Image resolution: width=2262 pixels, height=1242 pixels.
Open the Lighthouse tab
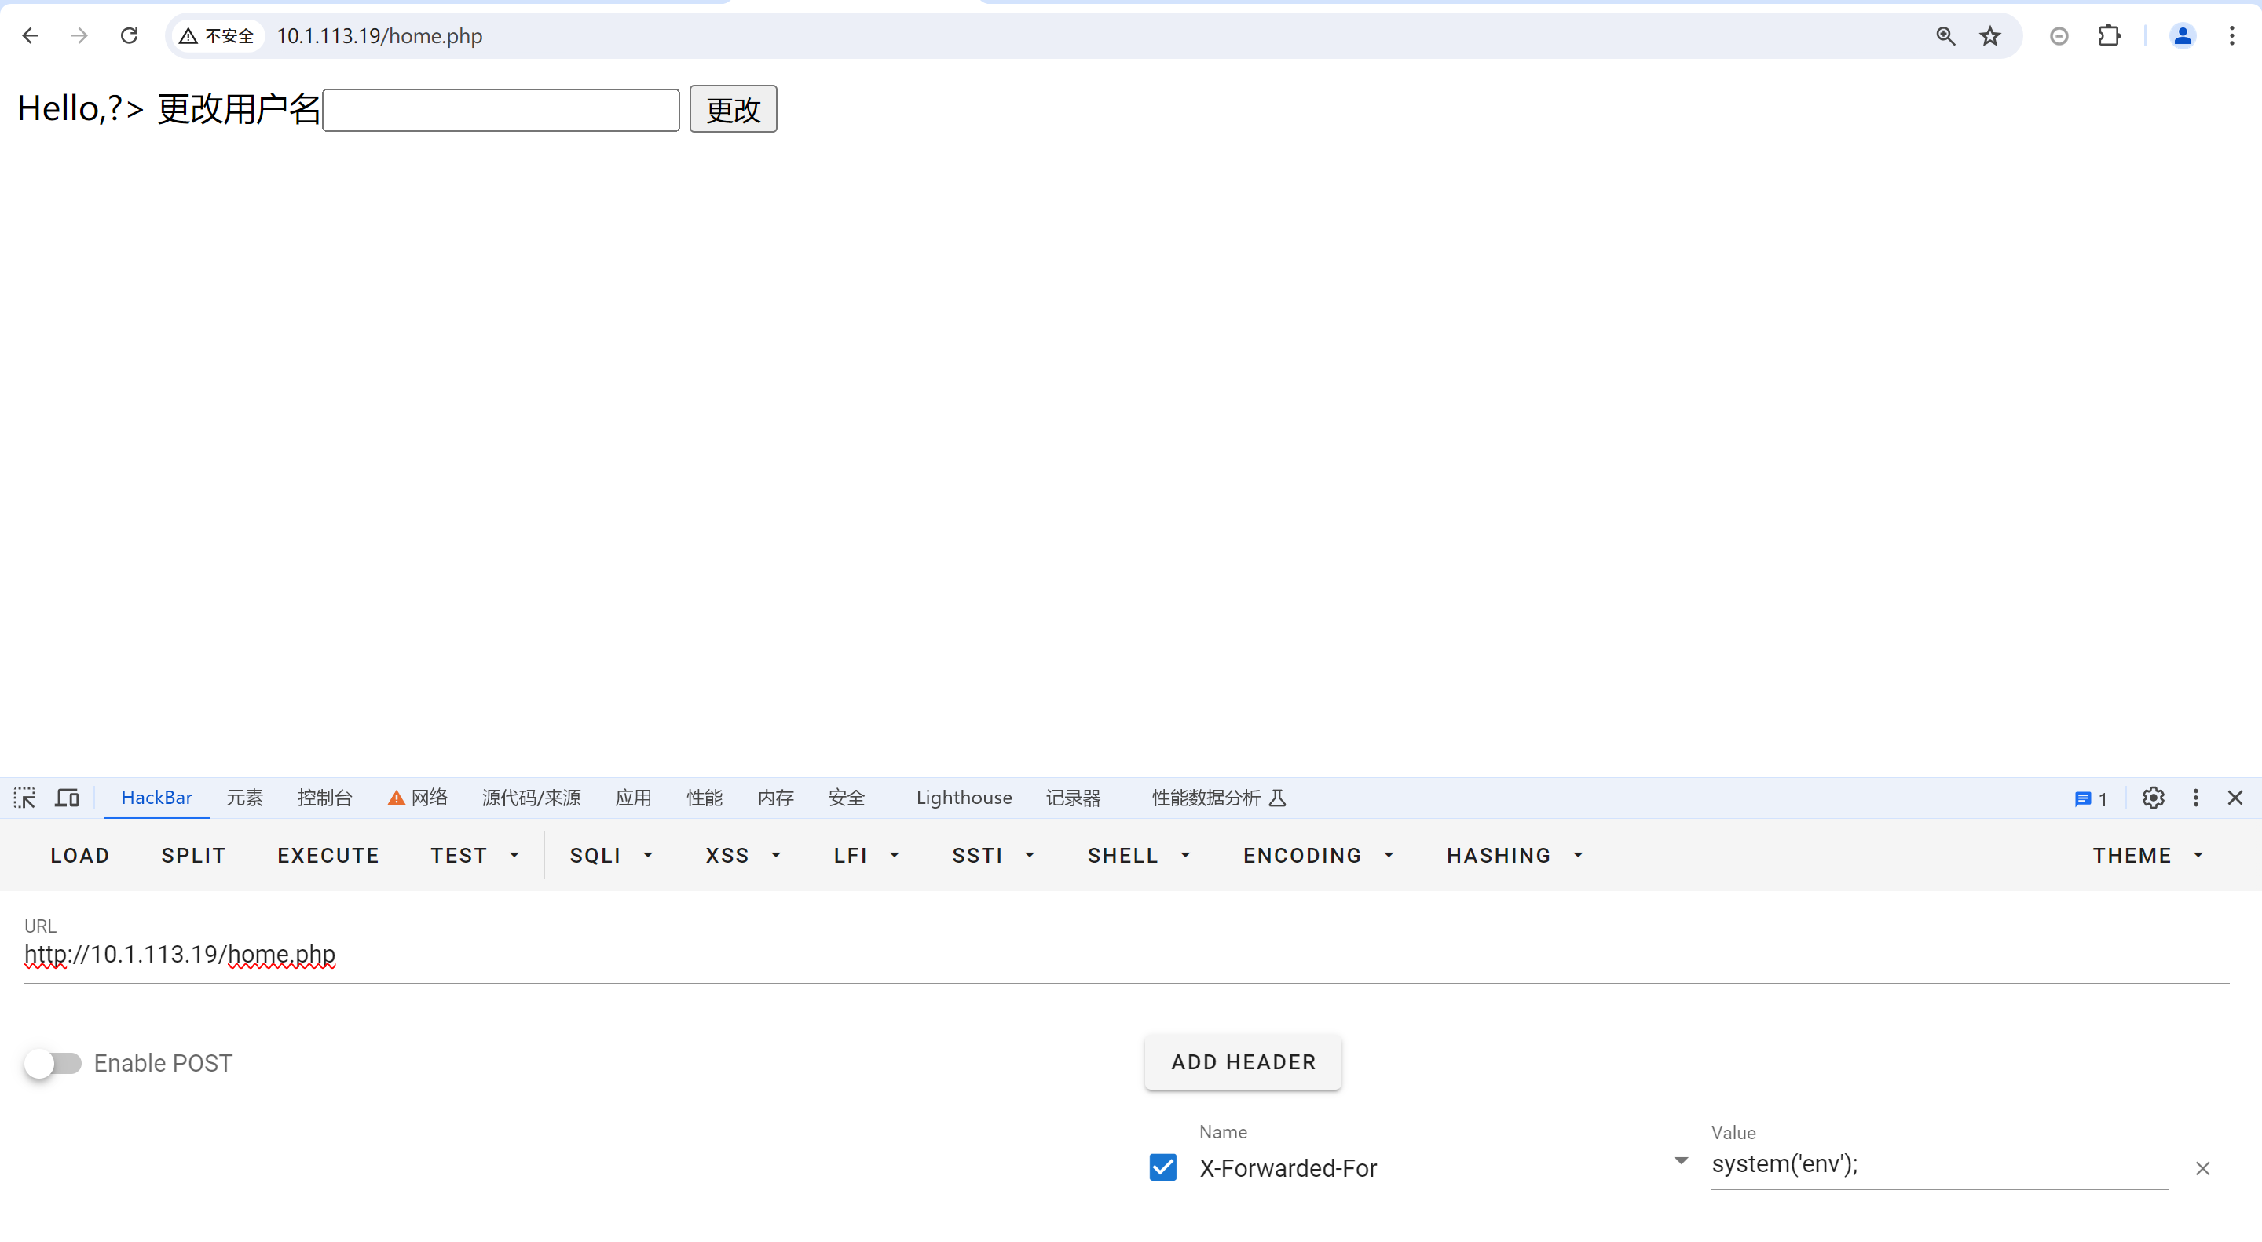pyautogui.click(x=964, y=798)
